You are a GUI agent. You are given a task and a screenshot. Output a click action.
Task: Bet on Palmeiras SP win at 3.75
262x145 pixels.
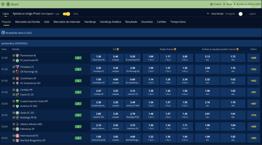(x=133, y=127)
